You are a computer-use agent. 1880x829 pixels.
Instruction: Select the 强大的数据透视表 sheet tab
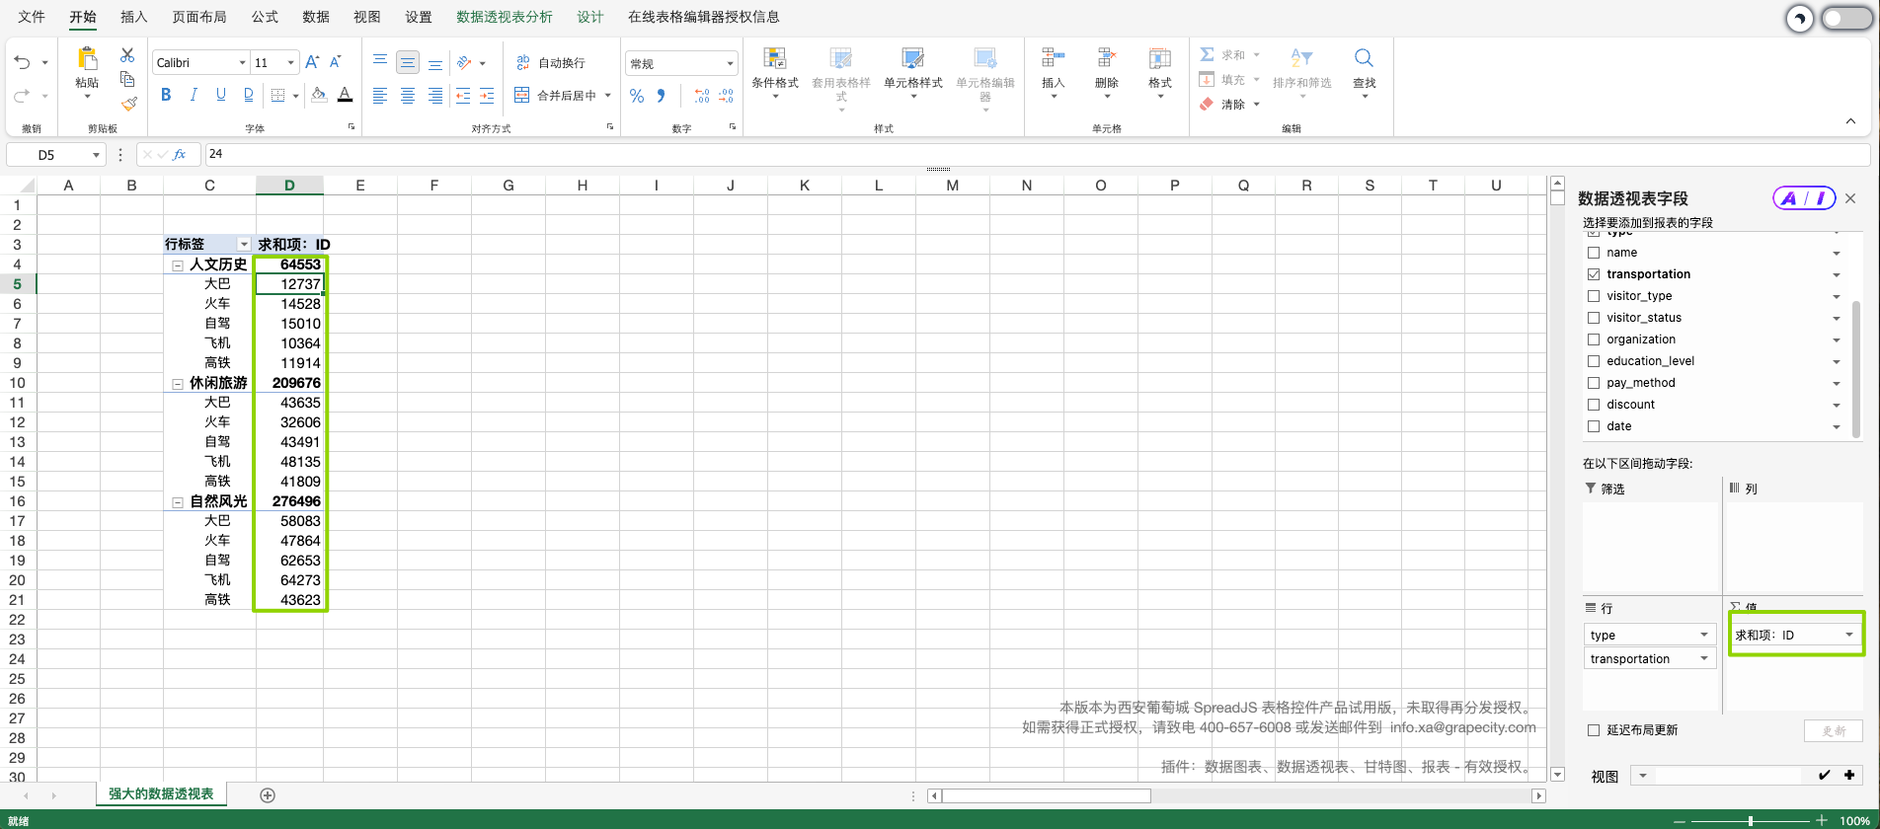tap(161, 794)
